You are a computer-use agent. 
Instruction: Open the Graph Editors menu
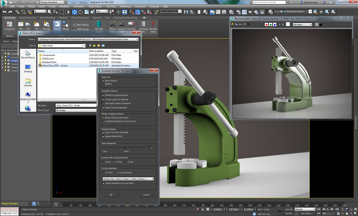pyautogui.click(x=95, y=7)
